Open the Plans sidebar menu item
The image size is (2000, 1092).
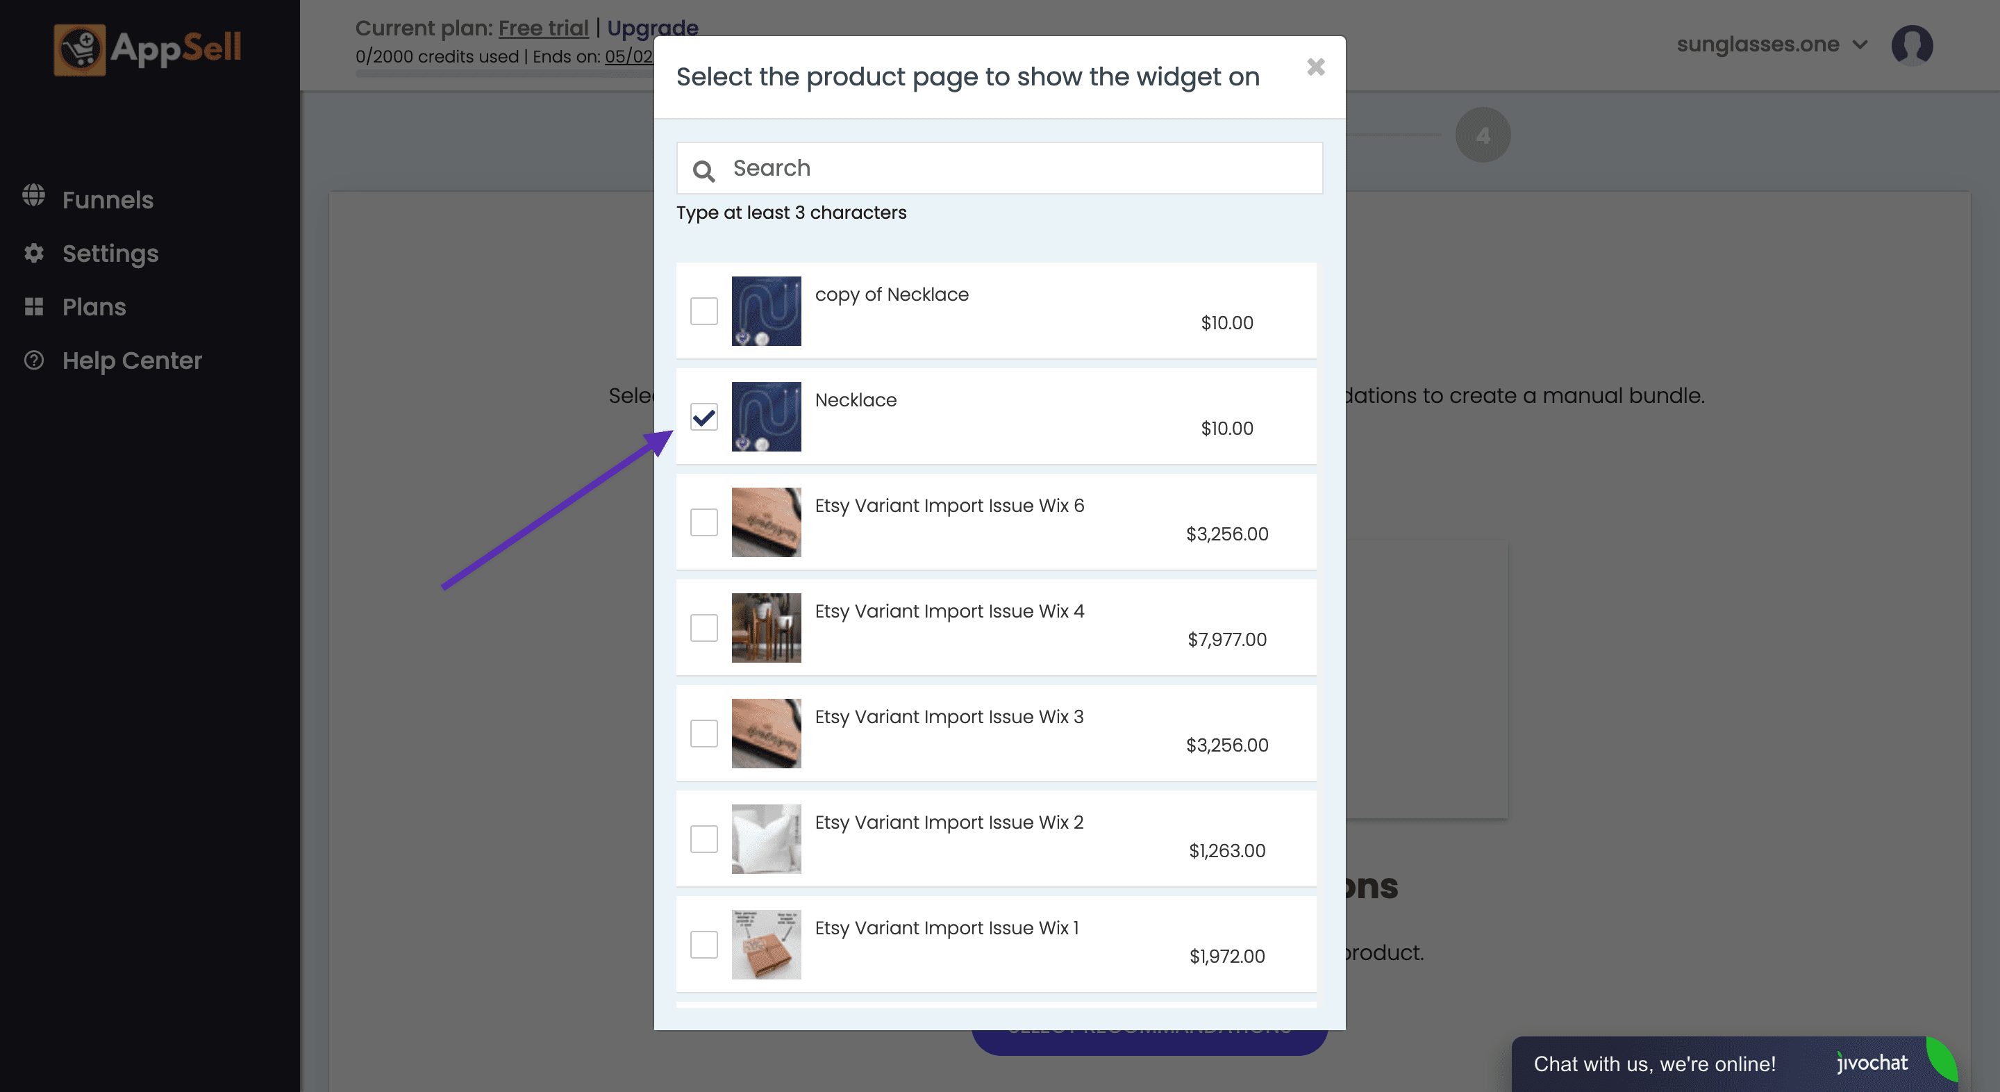click(94, 307)
